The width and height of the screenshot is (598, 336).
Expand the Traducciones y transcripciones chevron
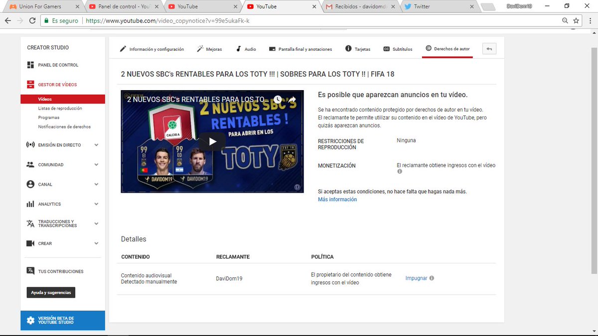(96, 224)
